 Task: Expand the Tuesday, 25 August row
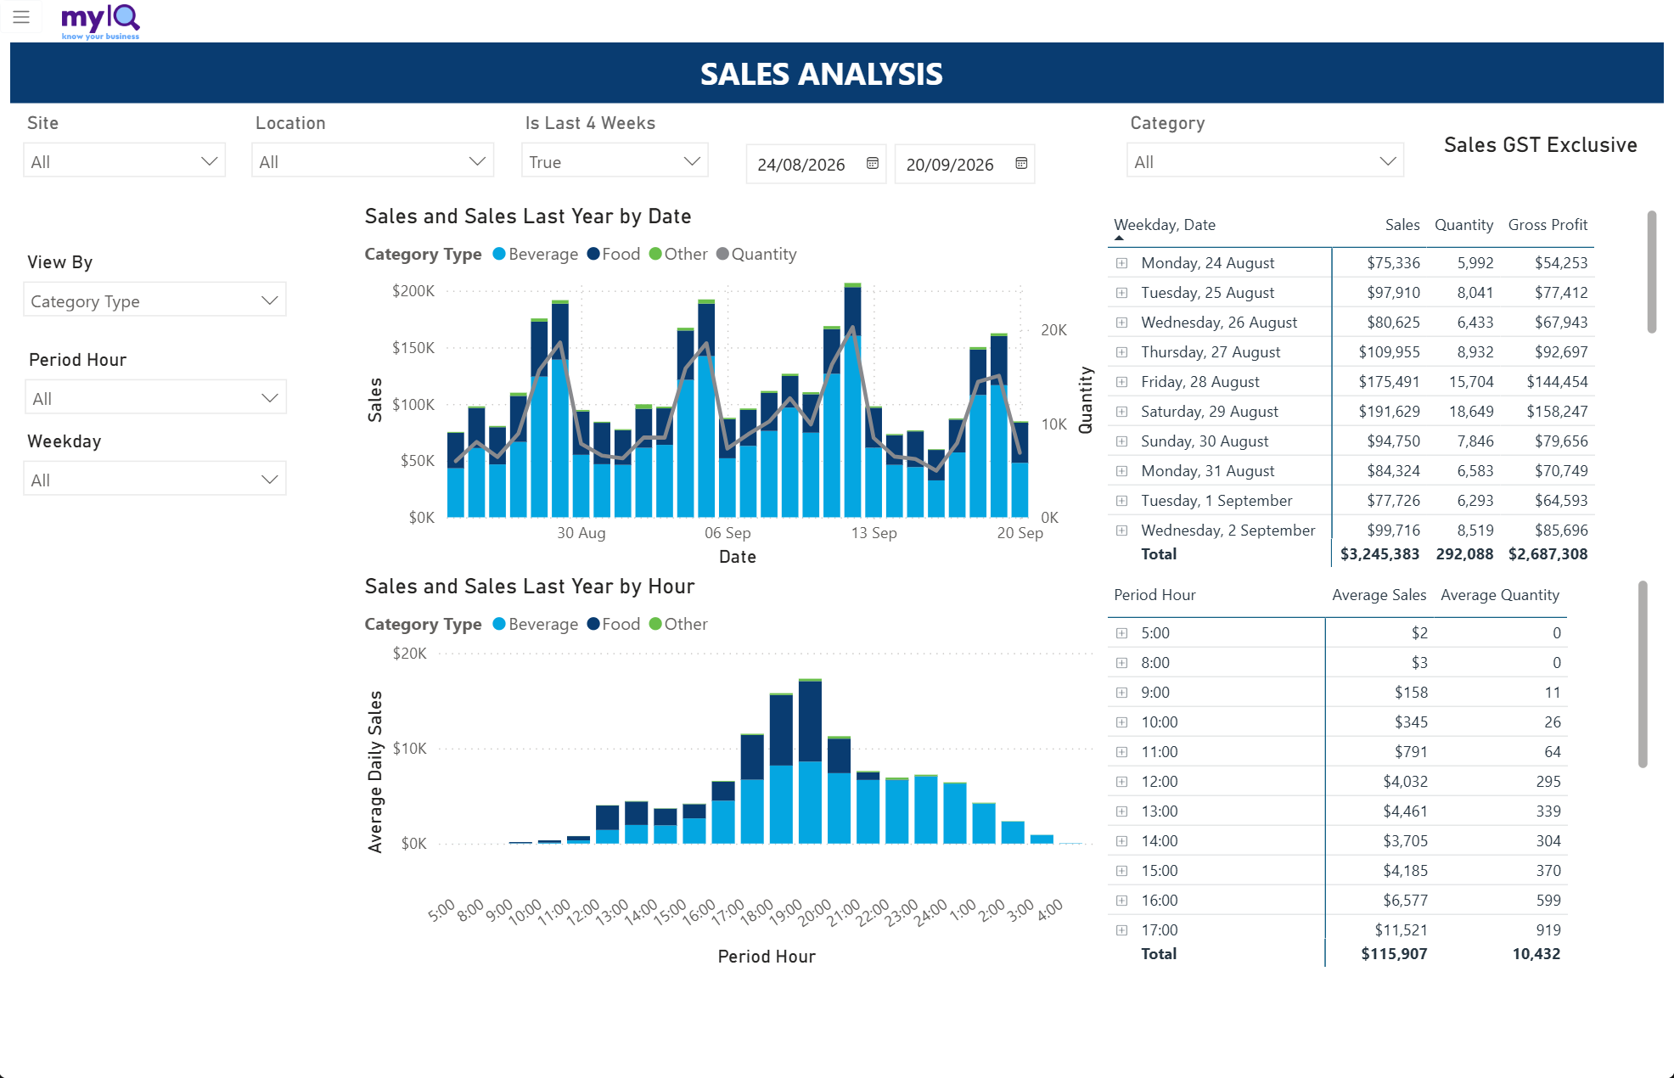1121,293
